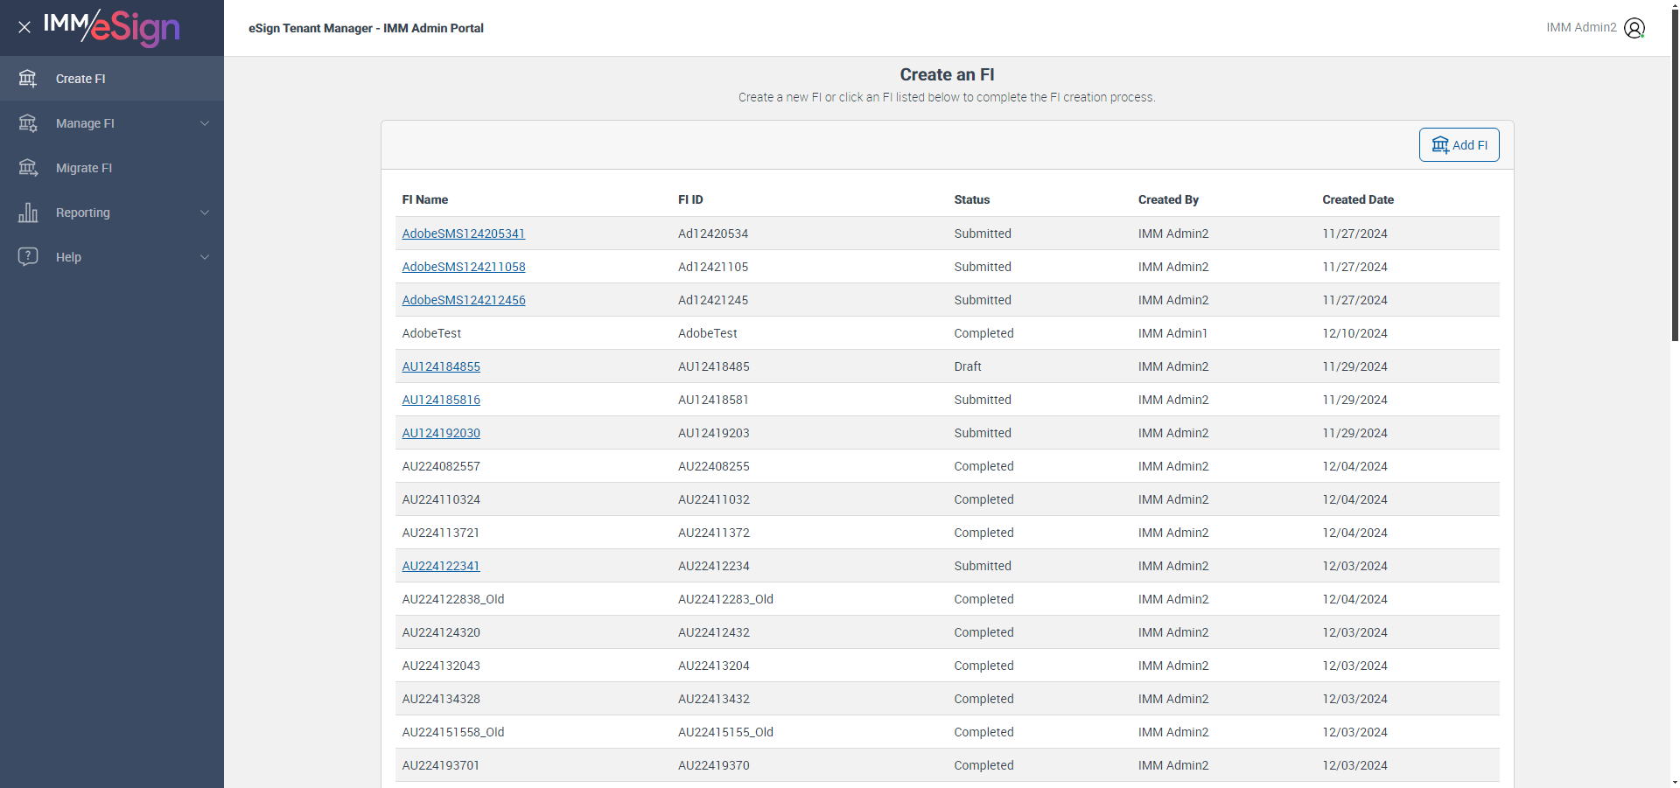
Task: Expand the Help submenu chevron
Action: coord(205,257)
